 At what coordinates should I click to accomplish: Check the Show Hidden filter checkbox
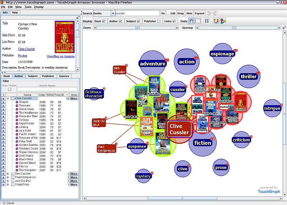pos(10,89)
